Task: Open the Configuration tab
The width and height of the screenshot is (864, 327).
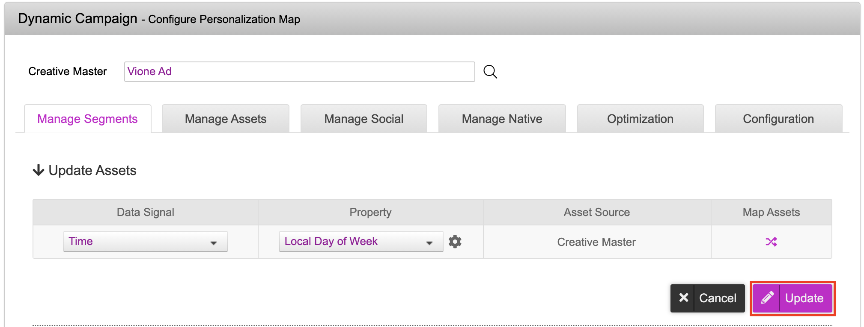Action: point(778,119)
